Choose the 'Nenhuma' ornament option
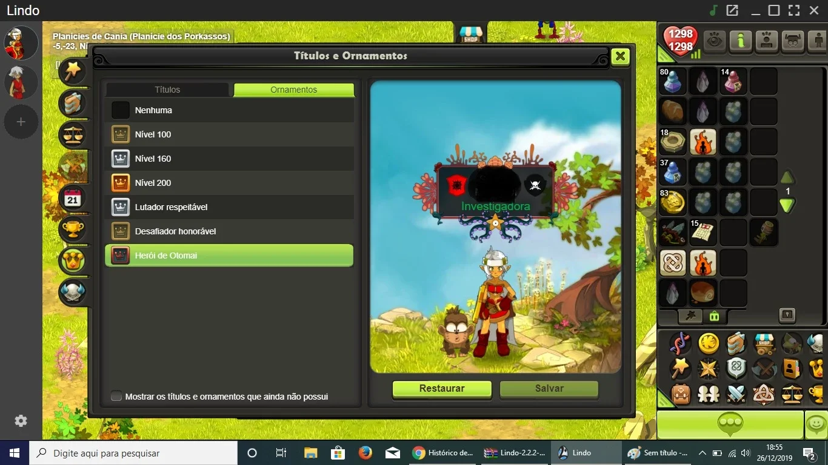 tap(229, 110)
